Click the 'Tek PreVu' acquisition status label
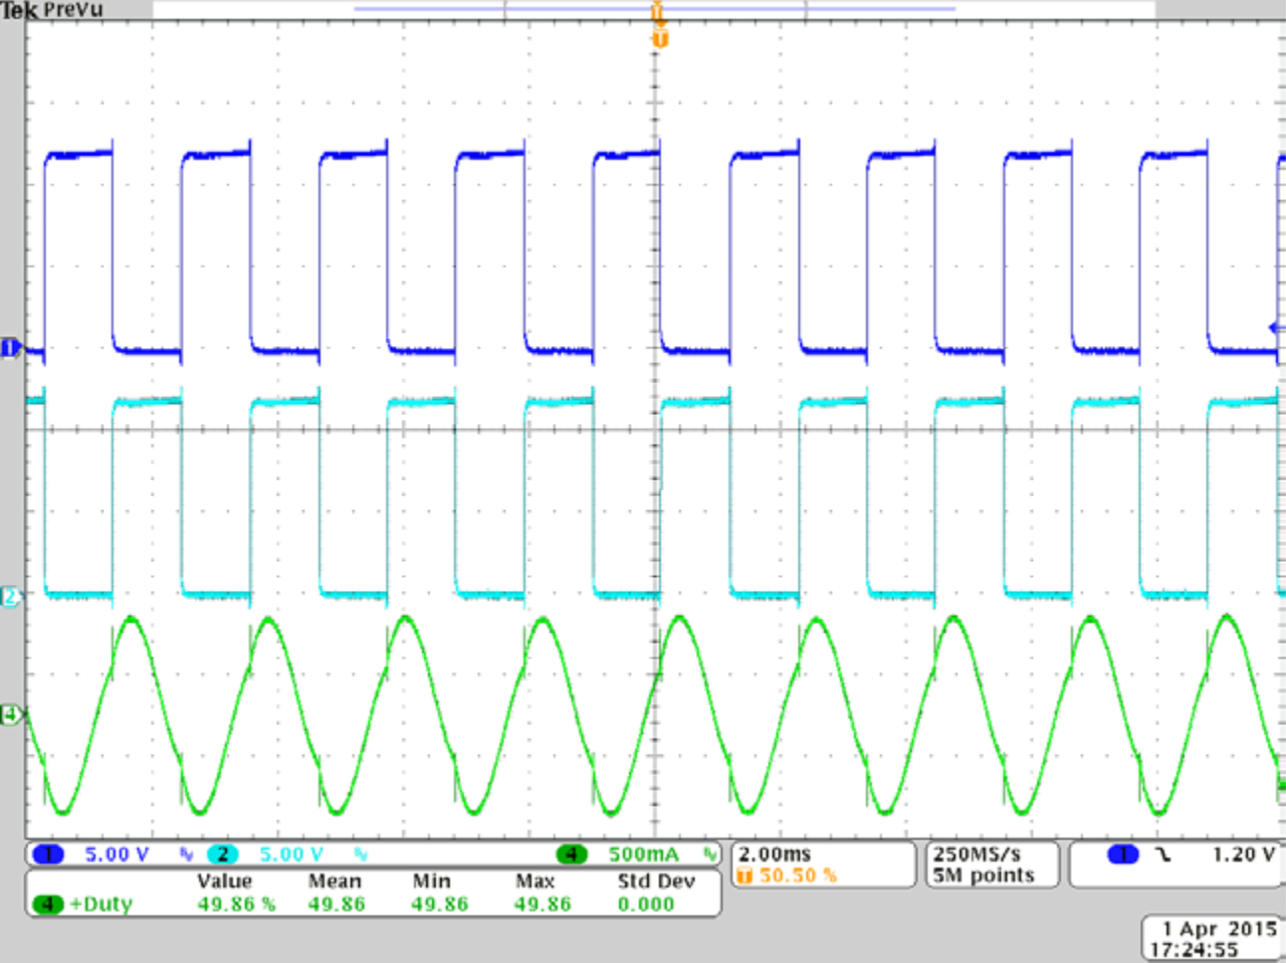 pyautogui.click(x=52, y=10)
